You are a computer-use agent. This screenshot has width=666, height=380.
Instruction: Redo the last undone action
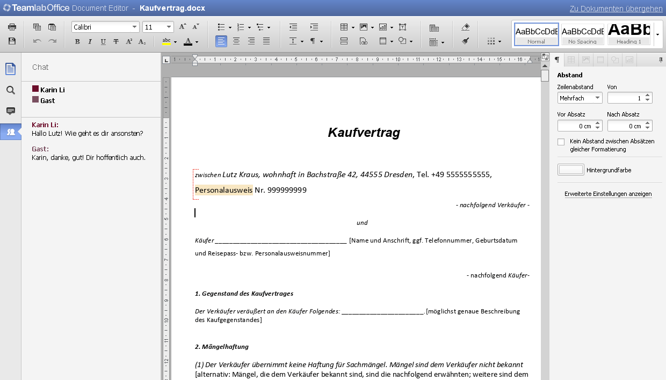(x=52, y=41)
